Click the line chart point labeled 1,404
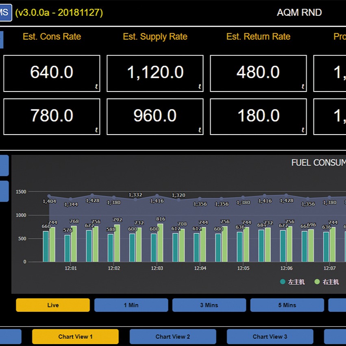The width and height of the screenshot is (346, 346). coord(49,196)
